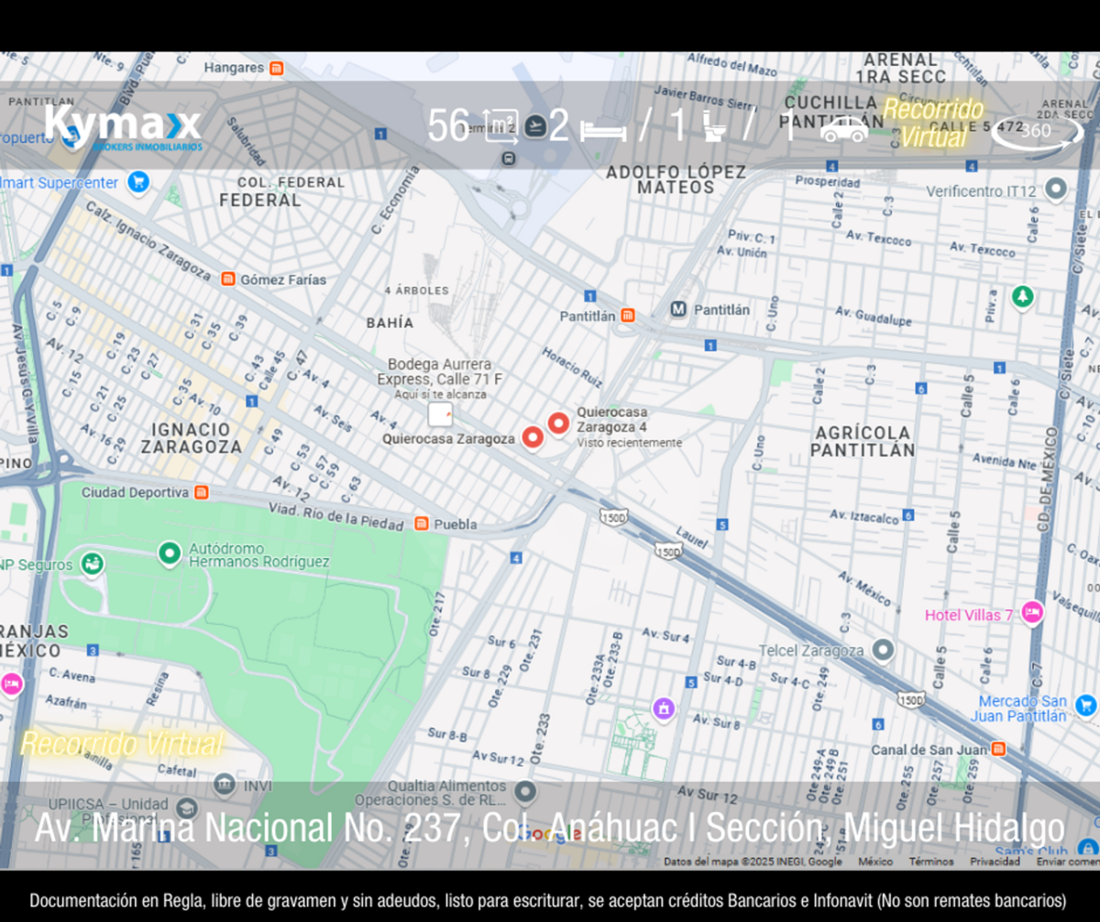The width and height of the screenshot is (1100, 922).
Task: Select the 'Aquí sí te alcanza' caption
Action: [x=441, y=394]
